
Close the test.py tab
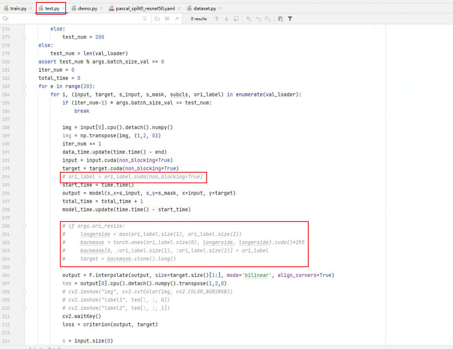coord(64,9)
